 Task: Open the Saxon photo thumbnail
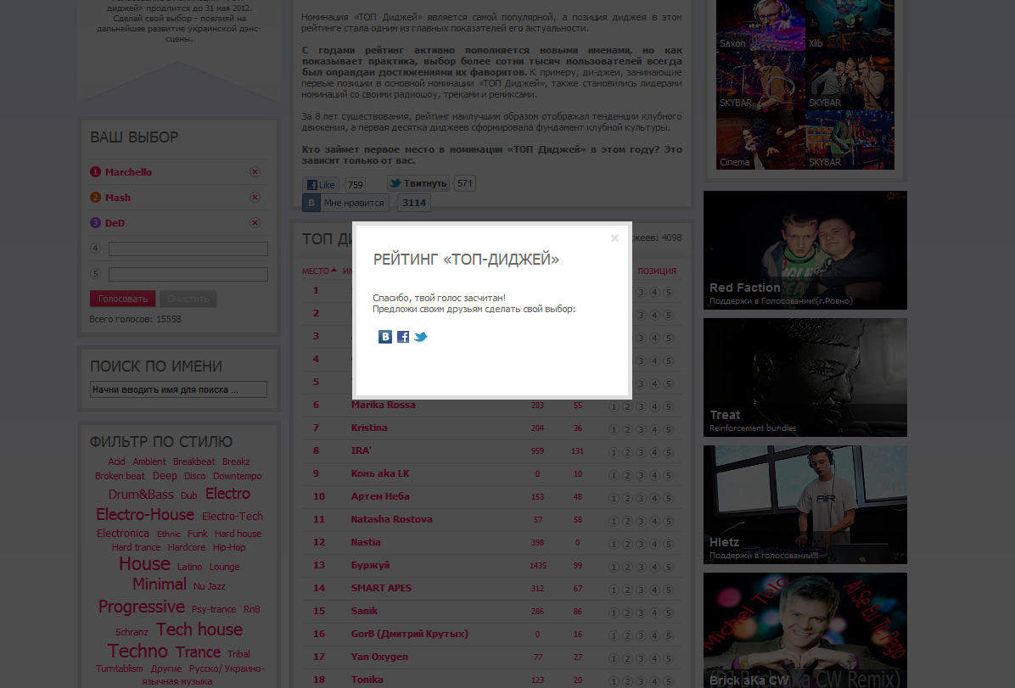760,25
